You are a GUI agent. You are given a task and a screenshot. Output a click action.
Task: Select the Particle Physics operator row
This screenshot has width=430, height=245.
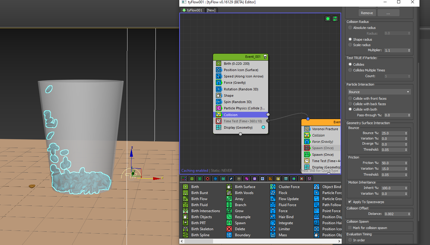point(240,108)
